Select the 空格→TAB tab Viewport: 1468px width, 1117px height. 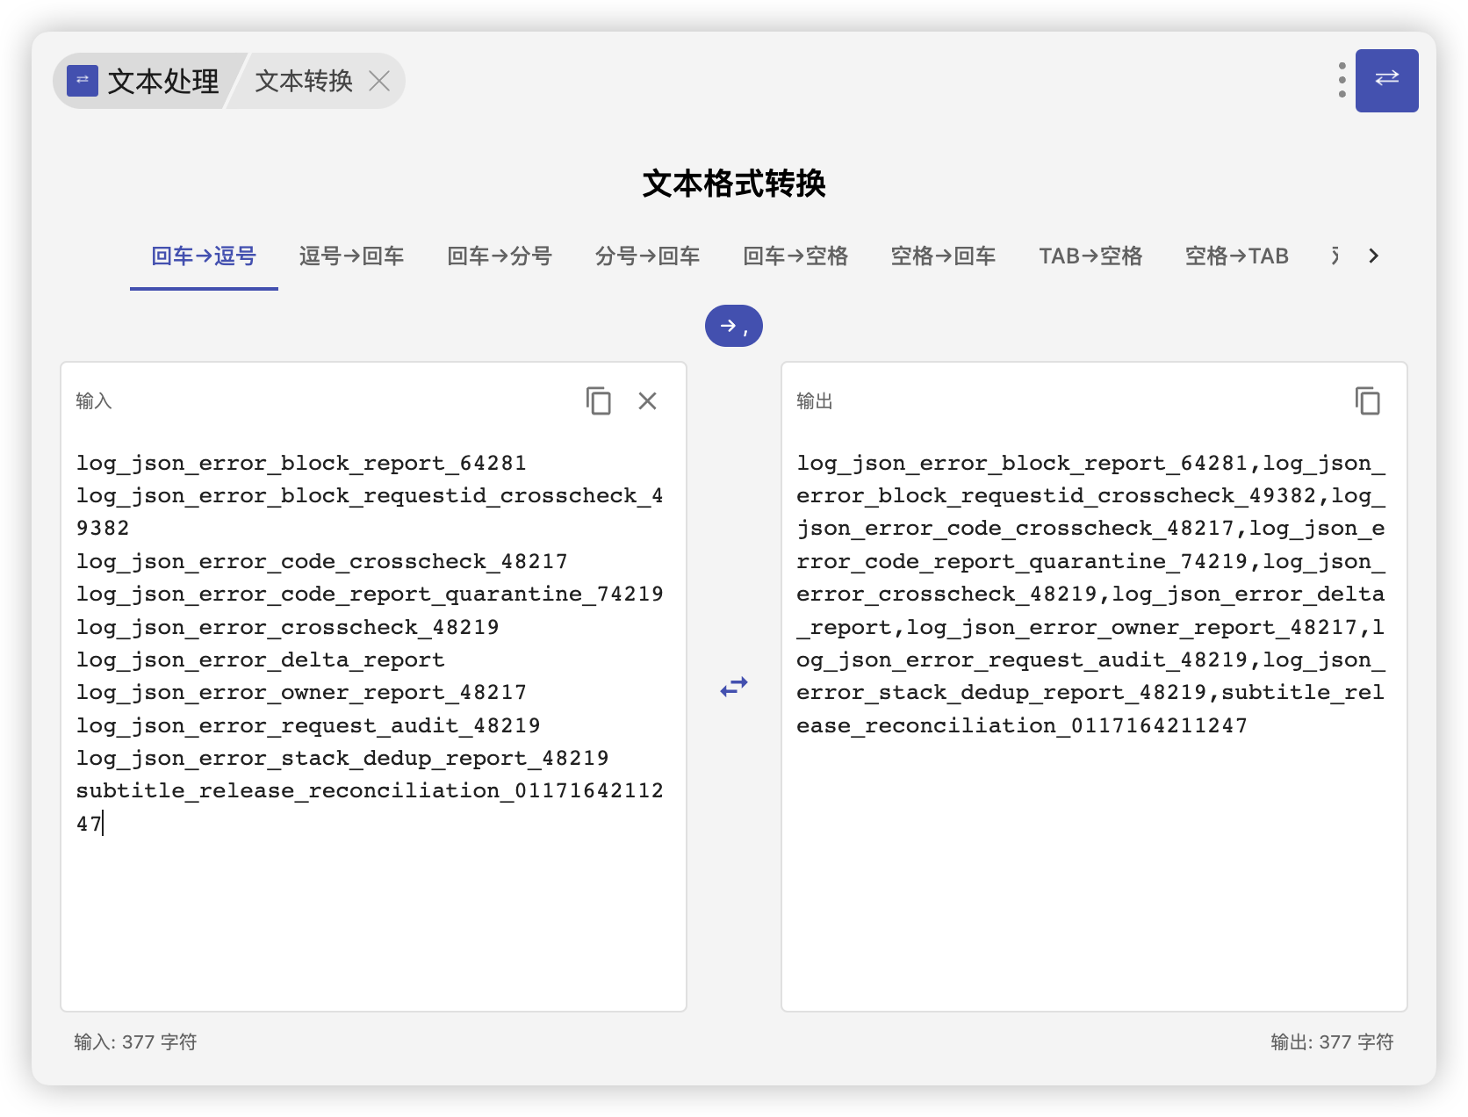1236,256
